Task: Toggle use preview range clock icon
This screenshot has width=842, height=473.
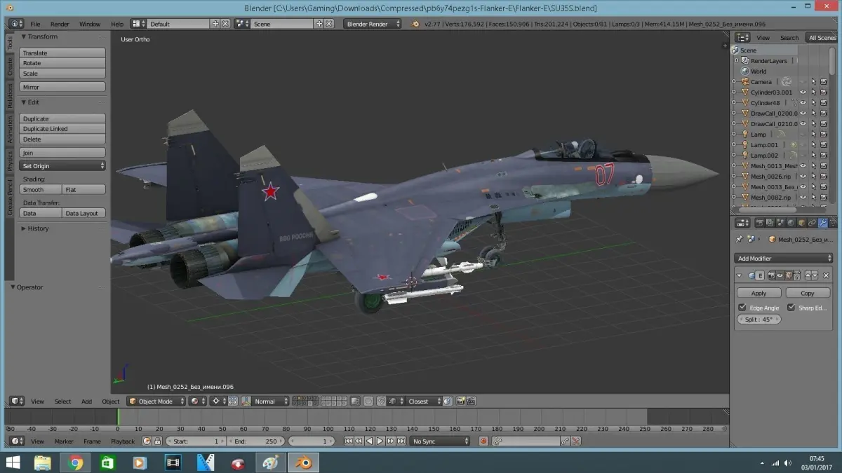Action: point(147,441)
